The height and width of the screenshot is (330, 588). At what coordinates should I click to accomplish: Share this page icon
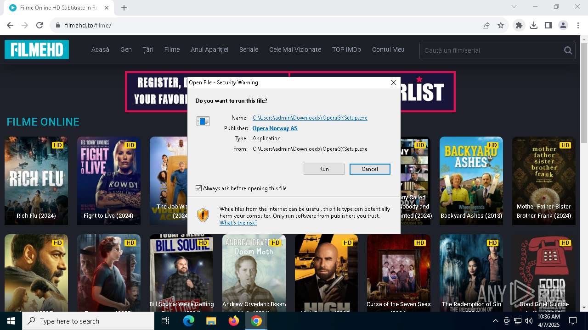(486, 25)
